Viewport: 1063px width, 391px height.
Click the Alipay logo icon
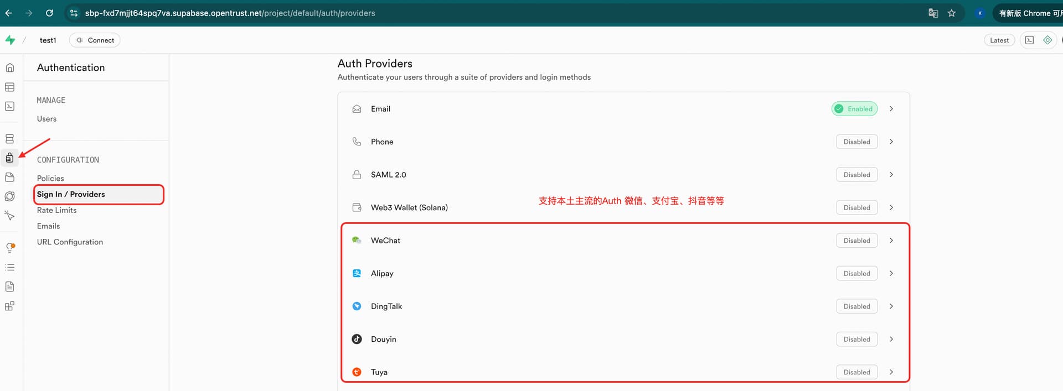click(357, 273)
